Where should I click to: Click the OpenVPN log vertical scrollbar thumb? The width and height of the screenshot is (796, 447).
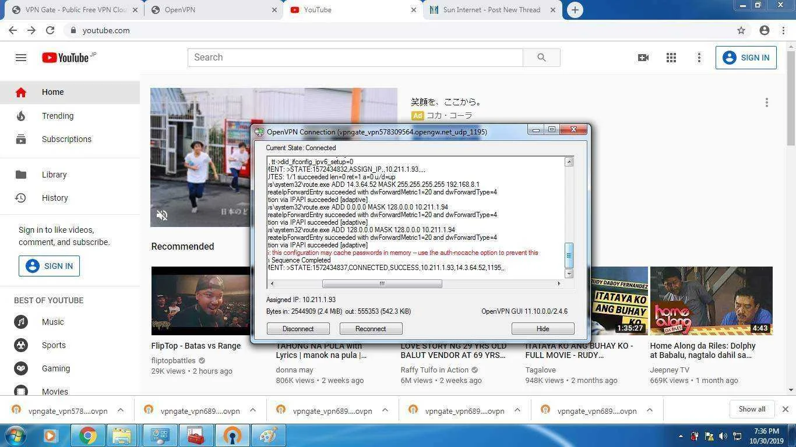click(x=569, y=256)
